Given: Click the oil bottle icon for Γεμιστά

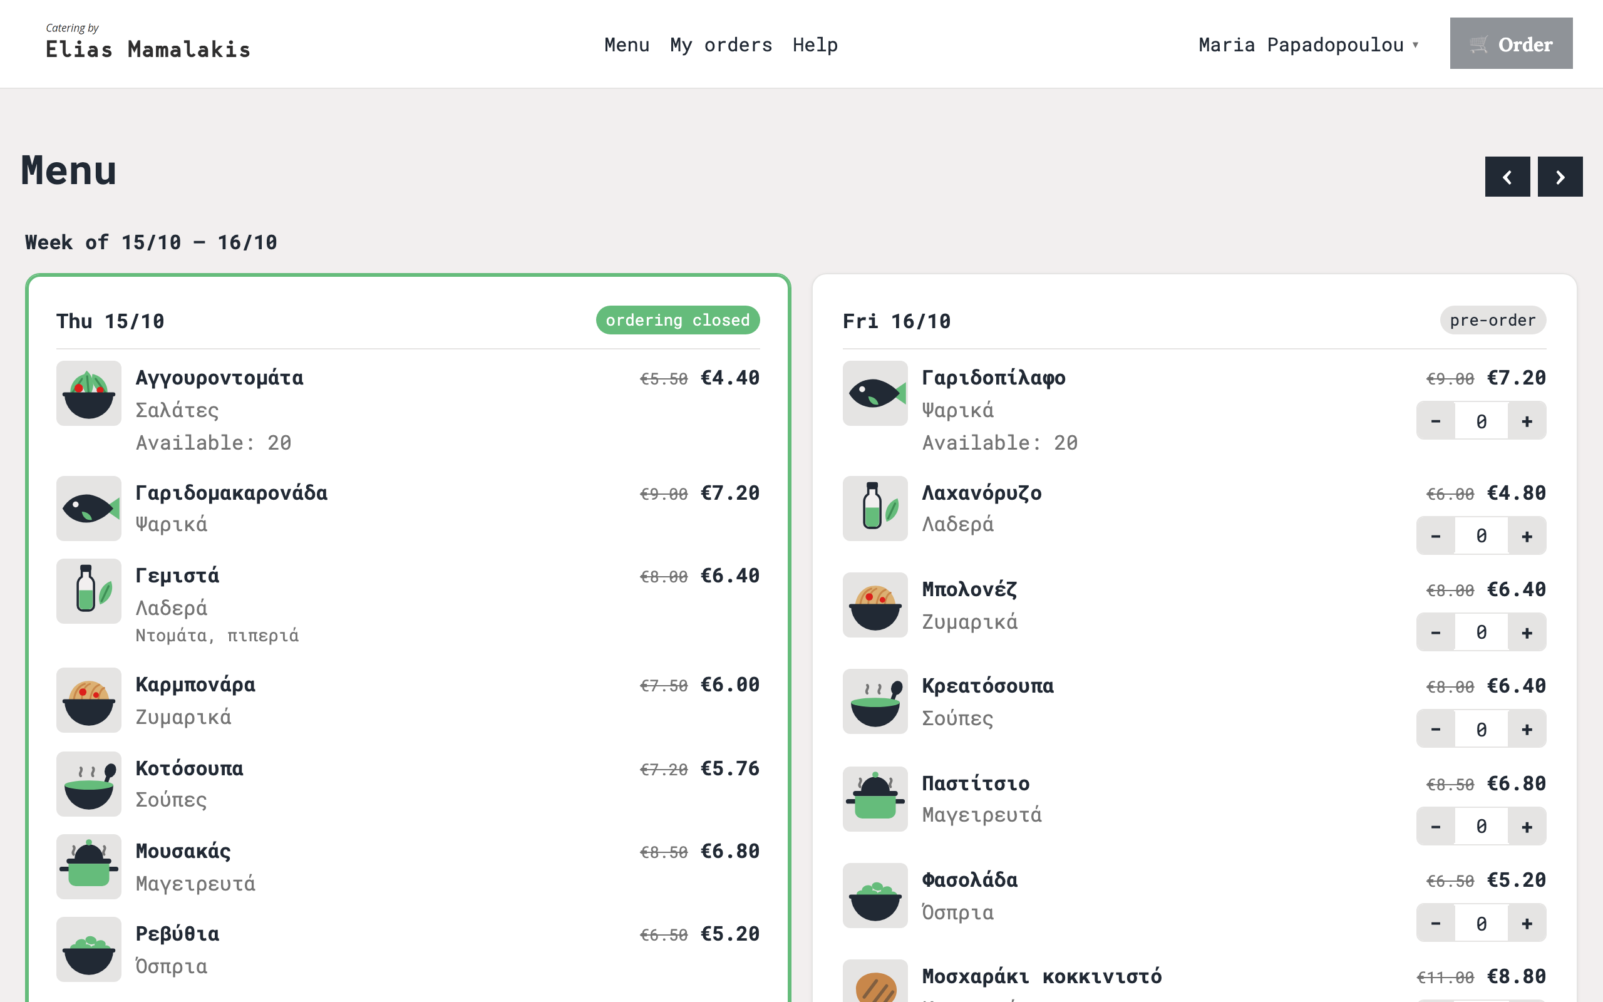Looking at the screenshot, I should [89, 591].
